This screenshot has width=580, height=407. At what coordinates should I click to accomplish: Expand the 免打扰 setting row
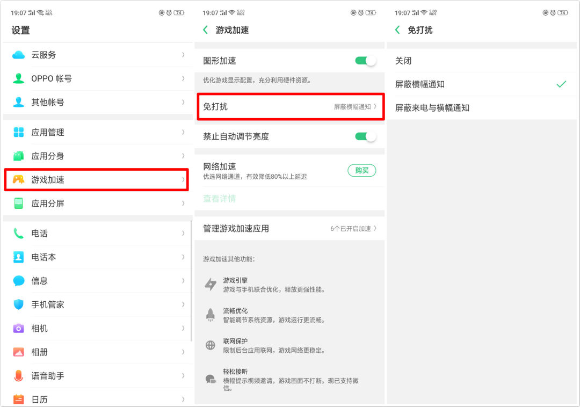[x=290, y=107]
